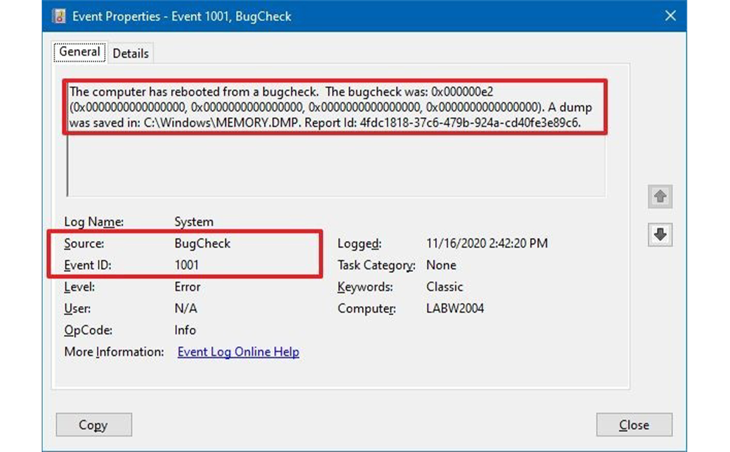Click the bugcheck description text box
The height and width of the screenshot is (452, 730).
click(335, 139)
